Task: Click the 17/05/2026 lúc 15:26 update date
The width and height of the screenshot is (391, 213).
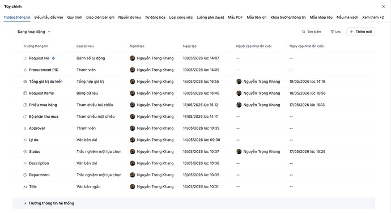Action: tap(307, 152)
